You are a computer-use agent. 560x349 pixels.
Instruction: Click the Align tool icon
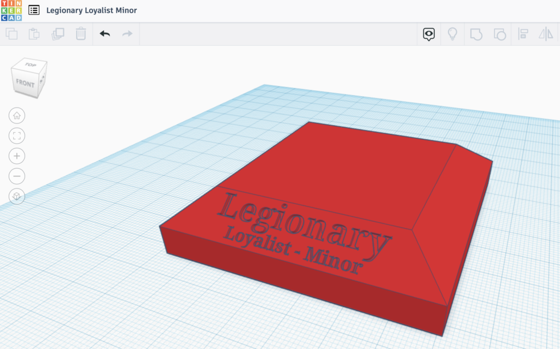523,34
